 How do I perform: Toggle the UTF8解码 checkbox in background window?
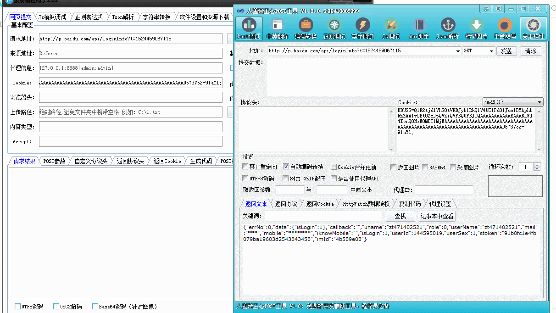tap(17, 307)
